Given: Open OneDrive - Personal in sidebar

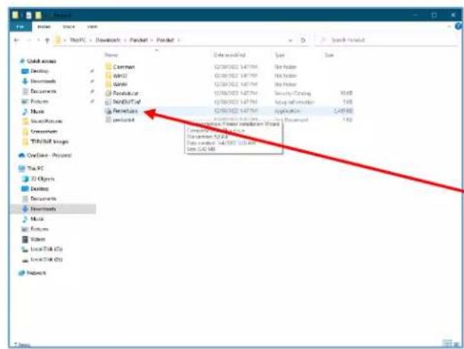Looking at the screenshot, I should click(46, 155).
